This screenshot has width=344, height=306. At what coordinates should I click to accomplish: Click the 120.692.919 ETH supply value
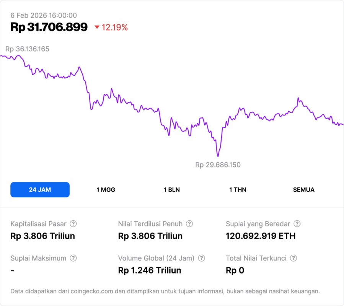coord(261,236)
